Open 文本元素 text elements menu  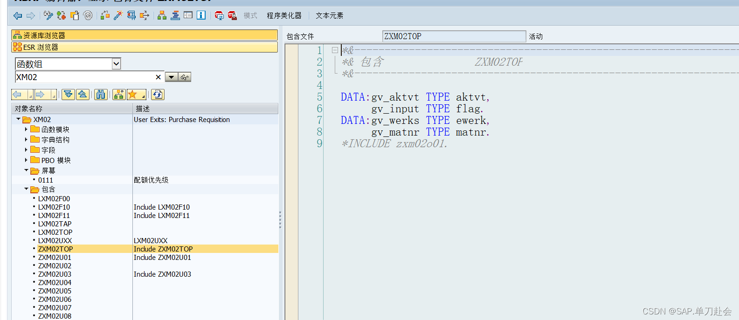[329, 16]
